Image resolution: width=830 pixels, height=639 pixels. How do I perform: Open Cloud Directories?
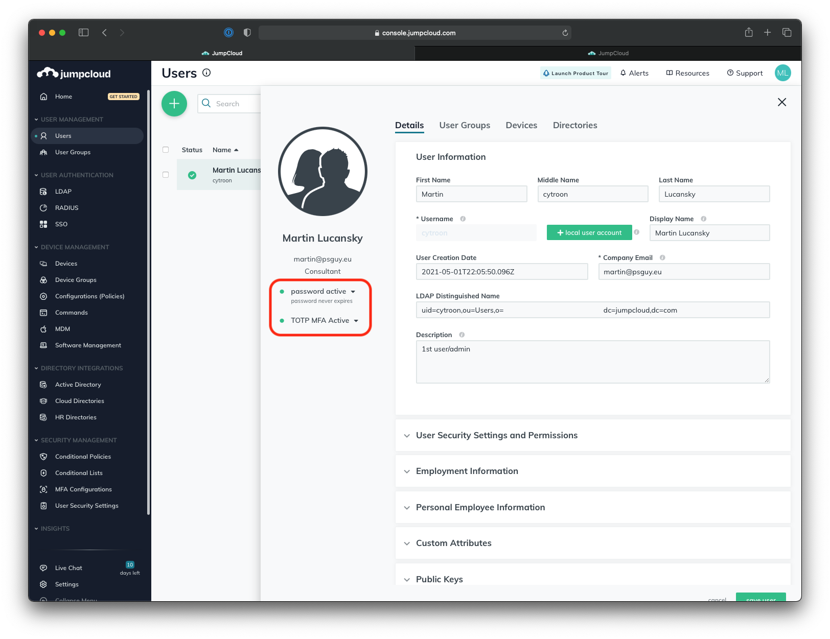(x=79, y=401)
